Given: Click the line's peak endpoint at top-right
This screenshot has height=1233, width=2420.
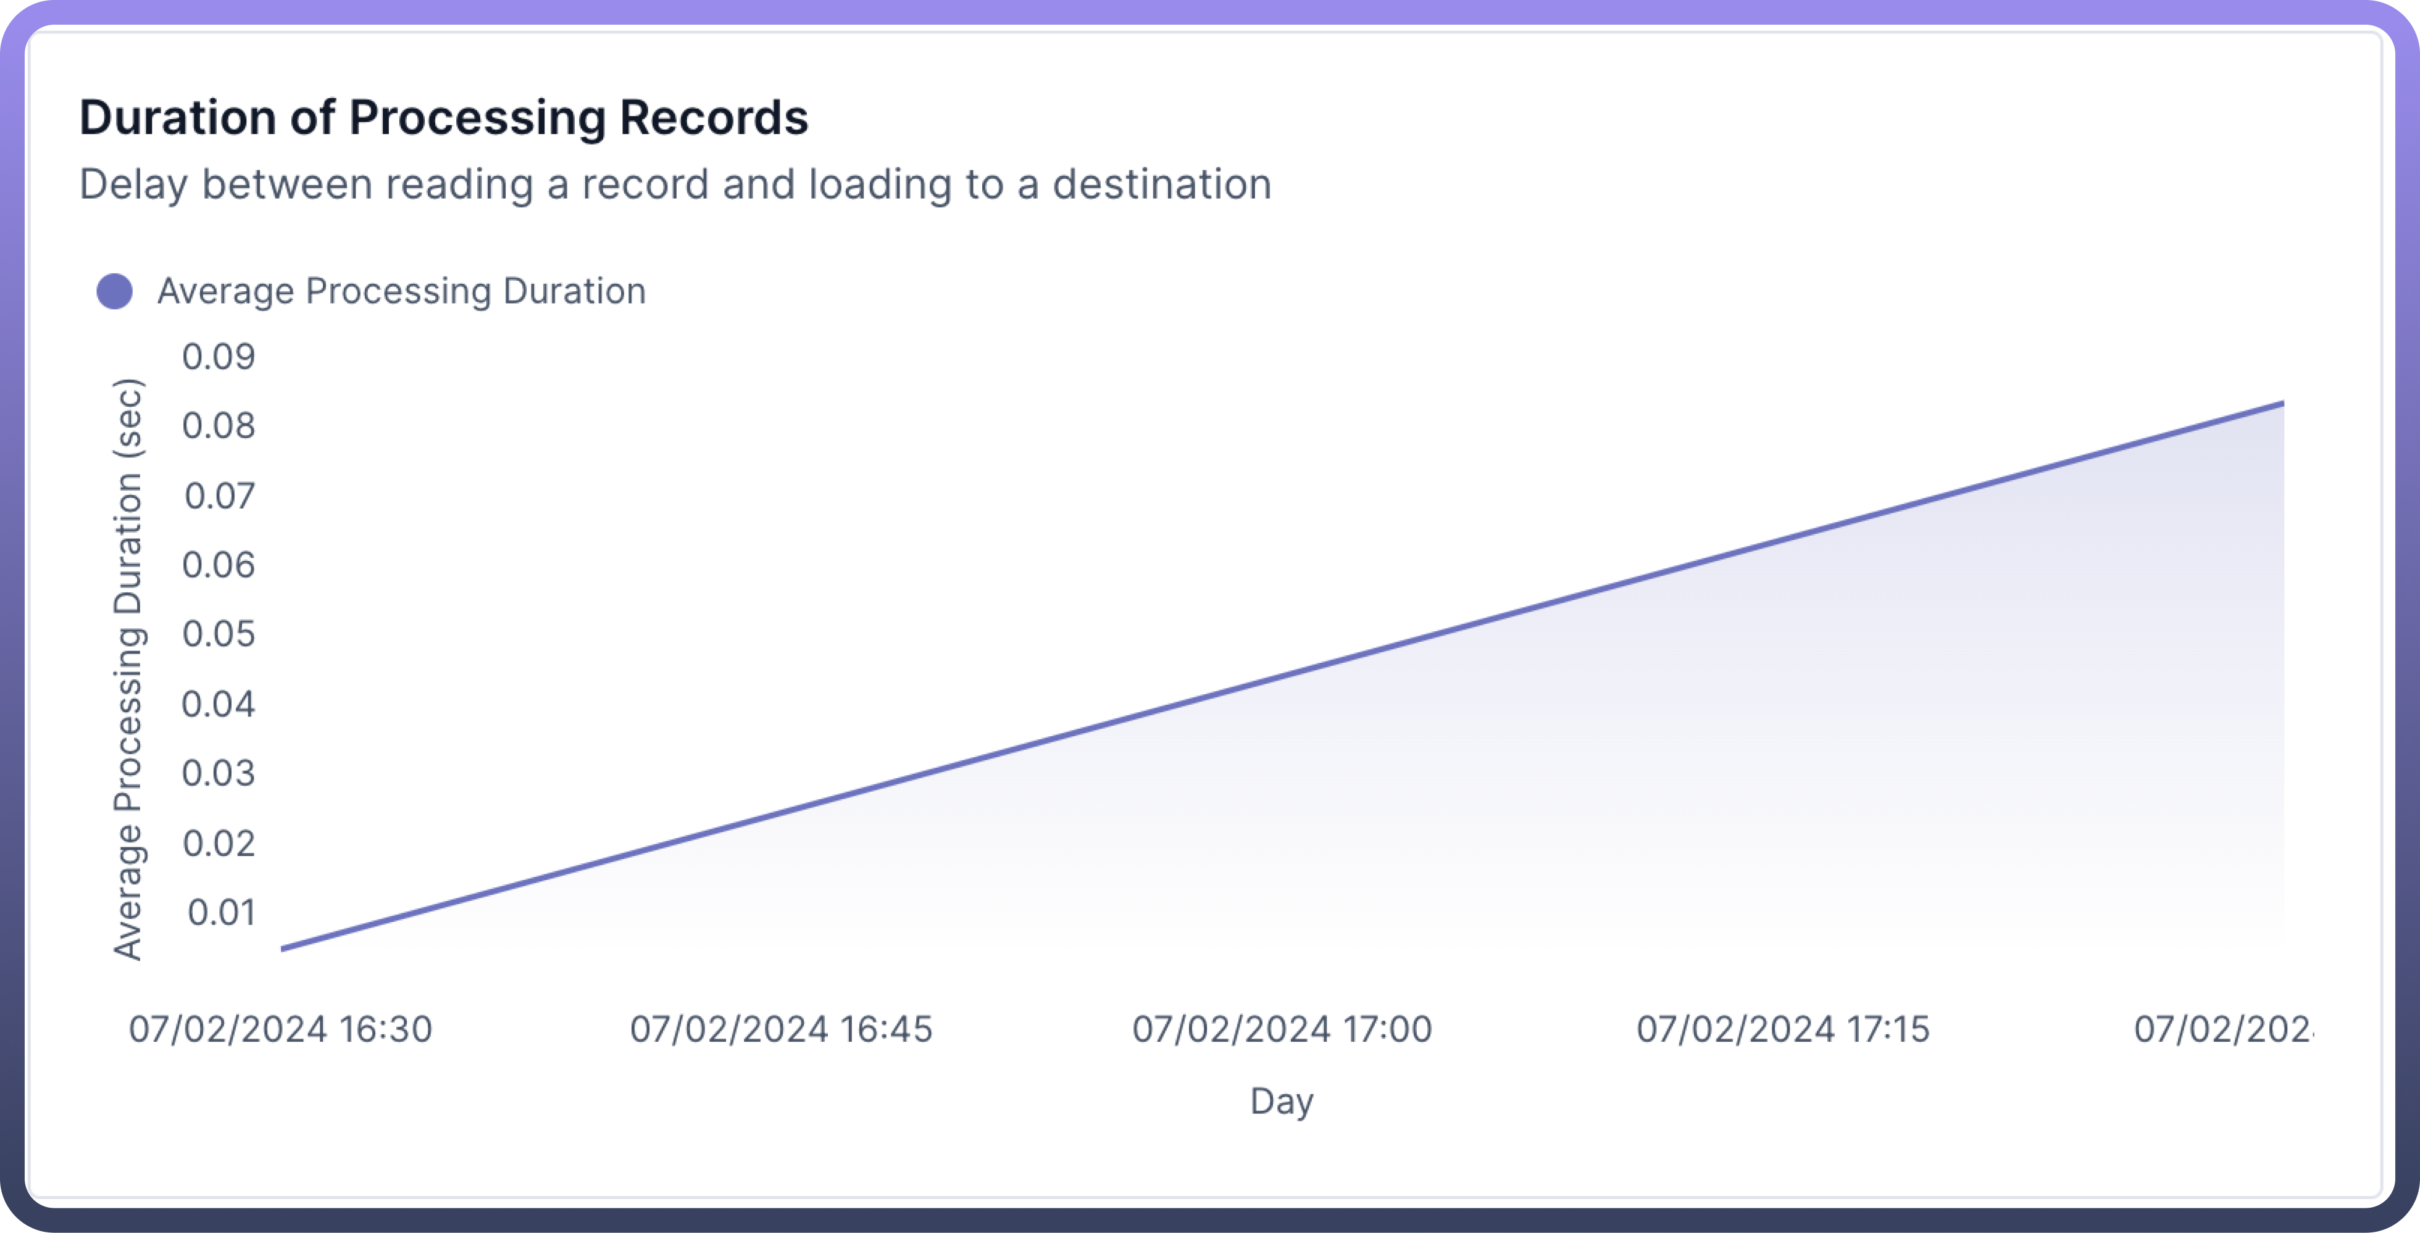Looking at the screenshot, I should pos(2282,404).
